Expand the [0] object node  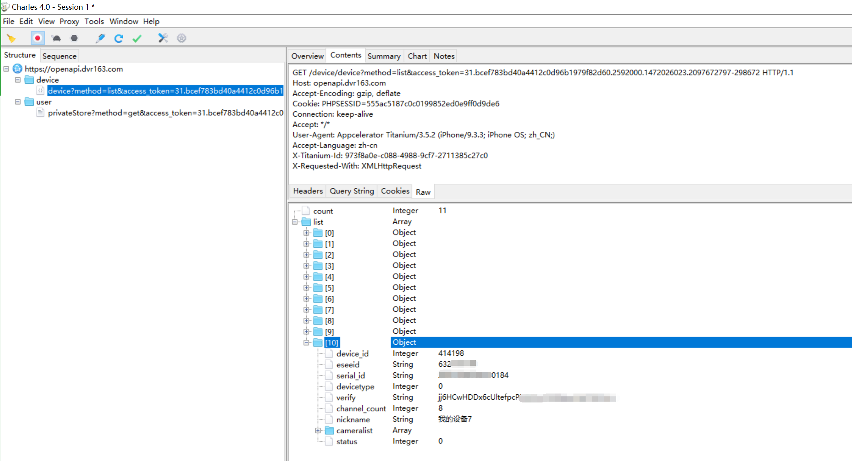[x=306, y=233]
